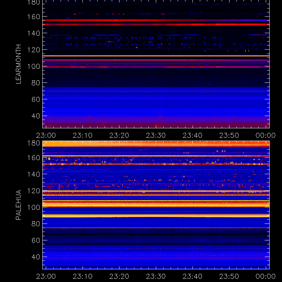Pick the 23:10 time label under Learmonth plot
This screenshot has height=282, width=282.
(x=82, y=135)
